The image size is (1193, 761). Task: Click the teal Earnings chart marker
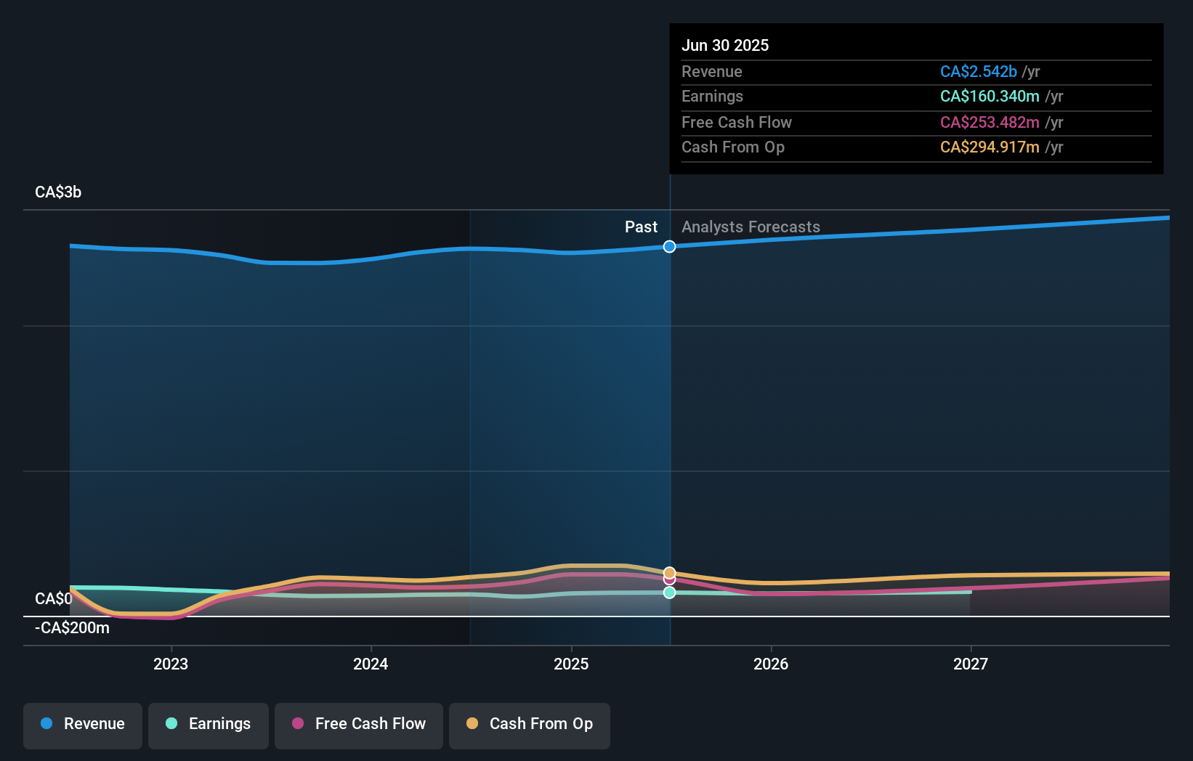tap(669, 593)
